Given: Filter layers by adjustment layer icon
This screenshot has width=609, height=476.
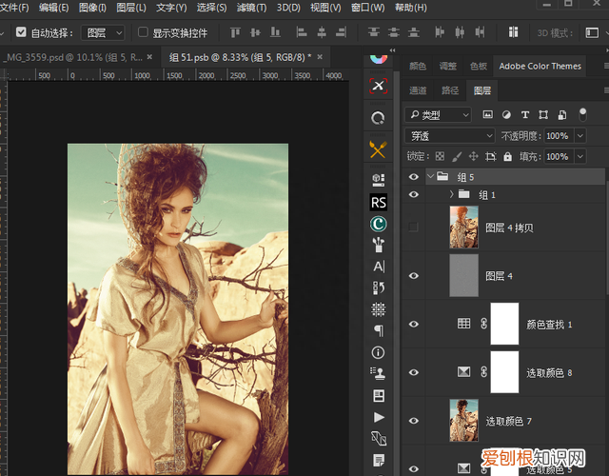Looking at the screenshot, I should [x=505, y=115].
